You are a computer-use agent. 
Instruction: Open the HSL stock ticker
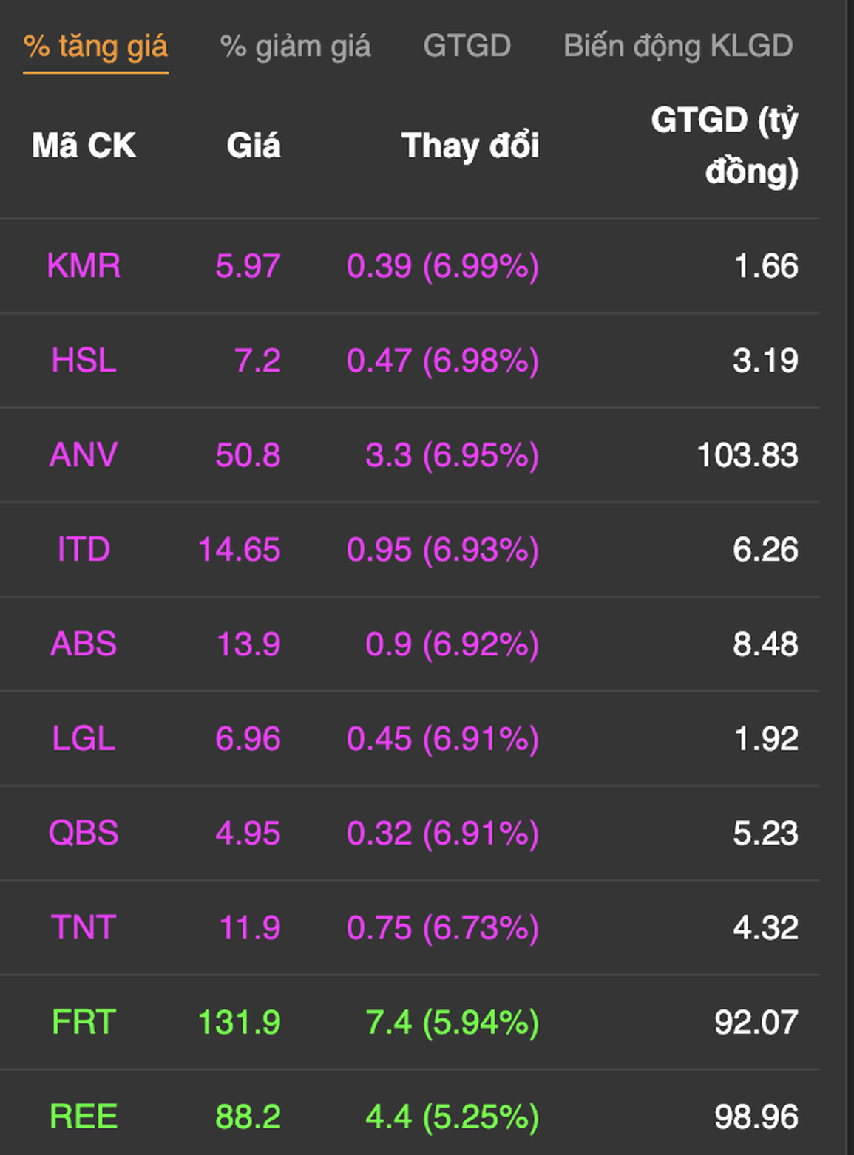84,361
